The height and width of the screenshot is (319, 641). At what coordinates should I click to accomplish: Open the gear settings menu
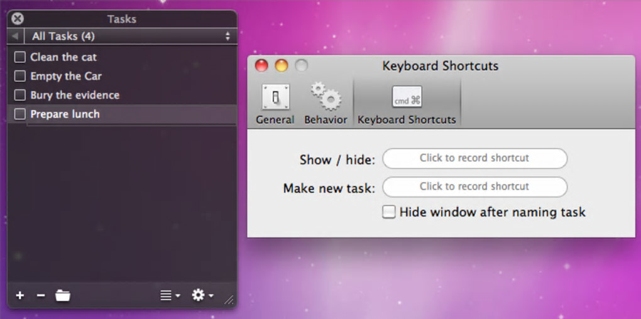coord(202,295)
